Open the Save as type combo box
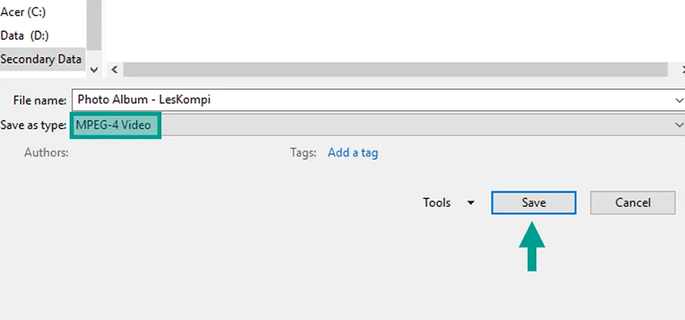Screen dimensions: 685x320 click(x=378, y=125)
